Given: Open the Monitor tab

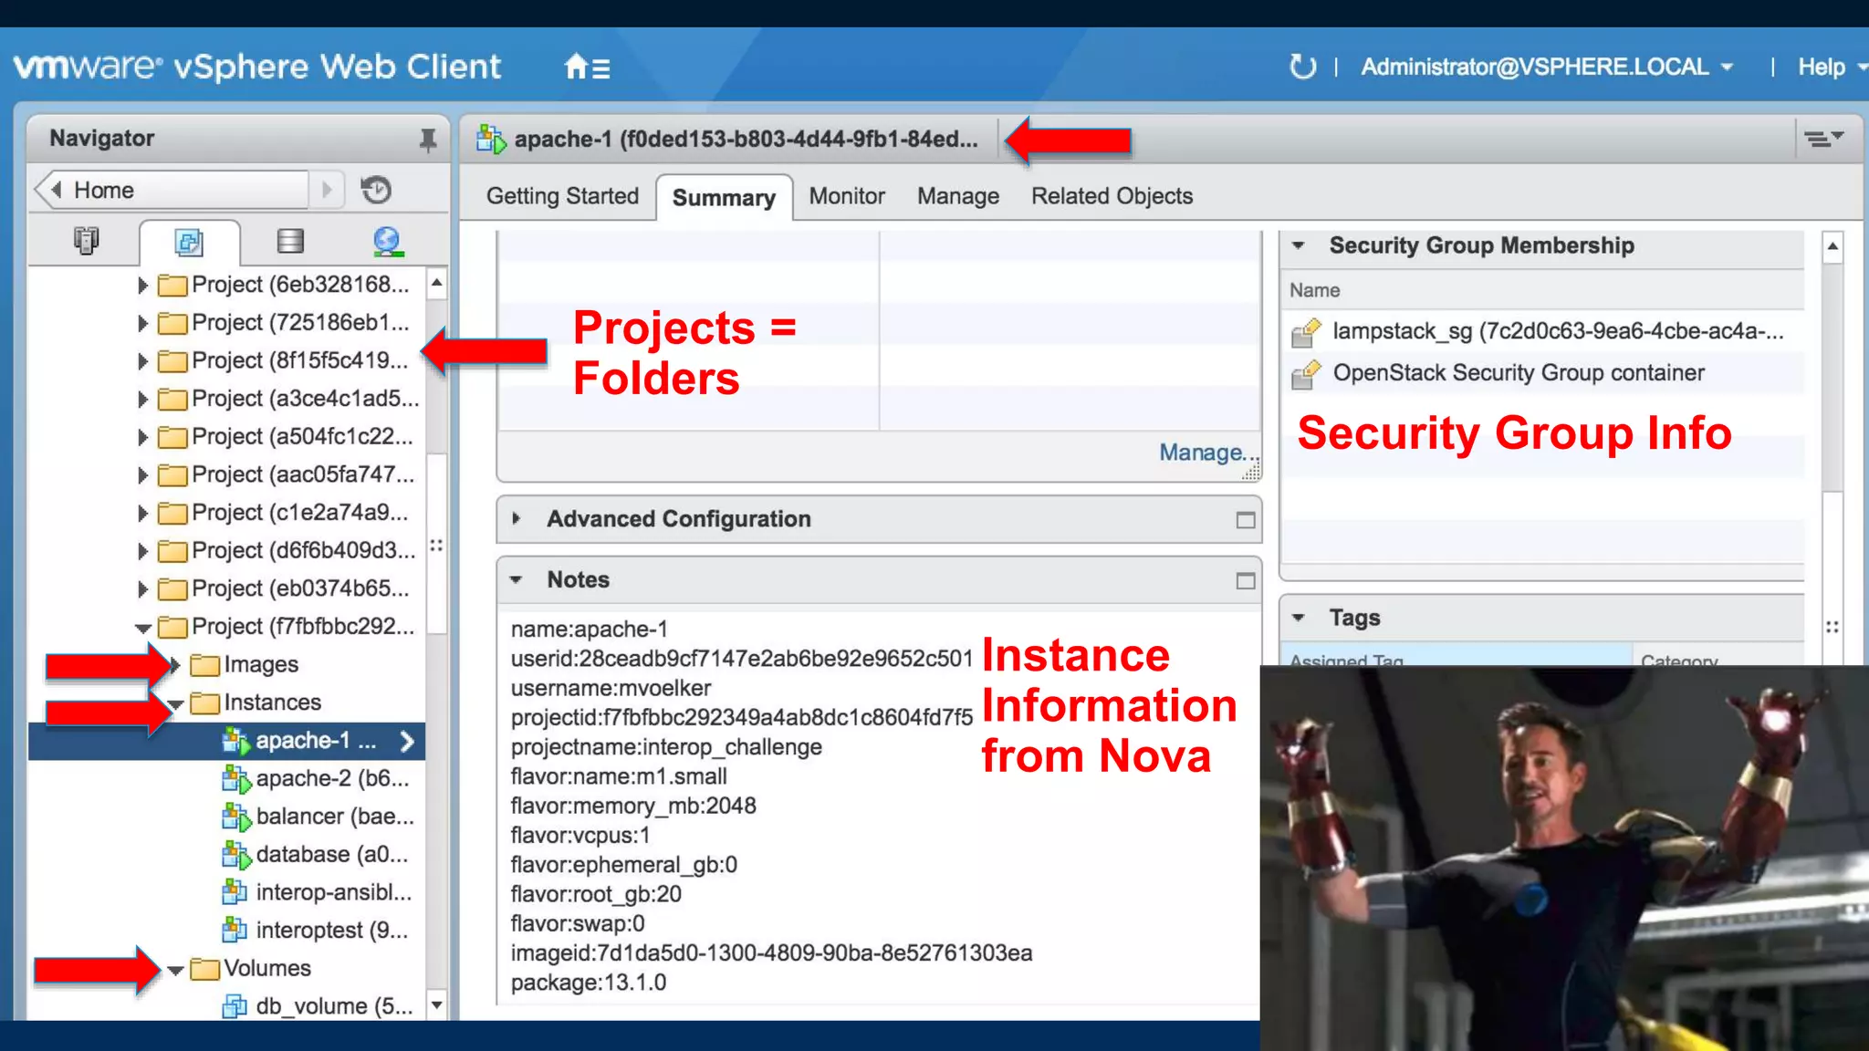Looking at the screenshot, I should pyautogui.click(x=847, y=196).
